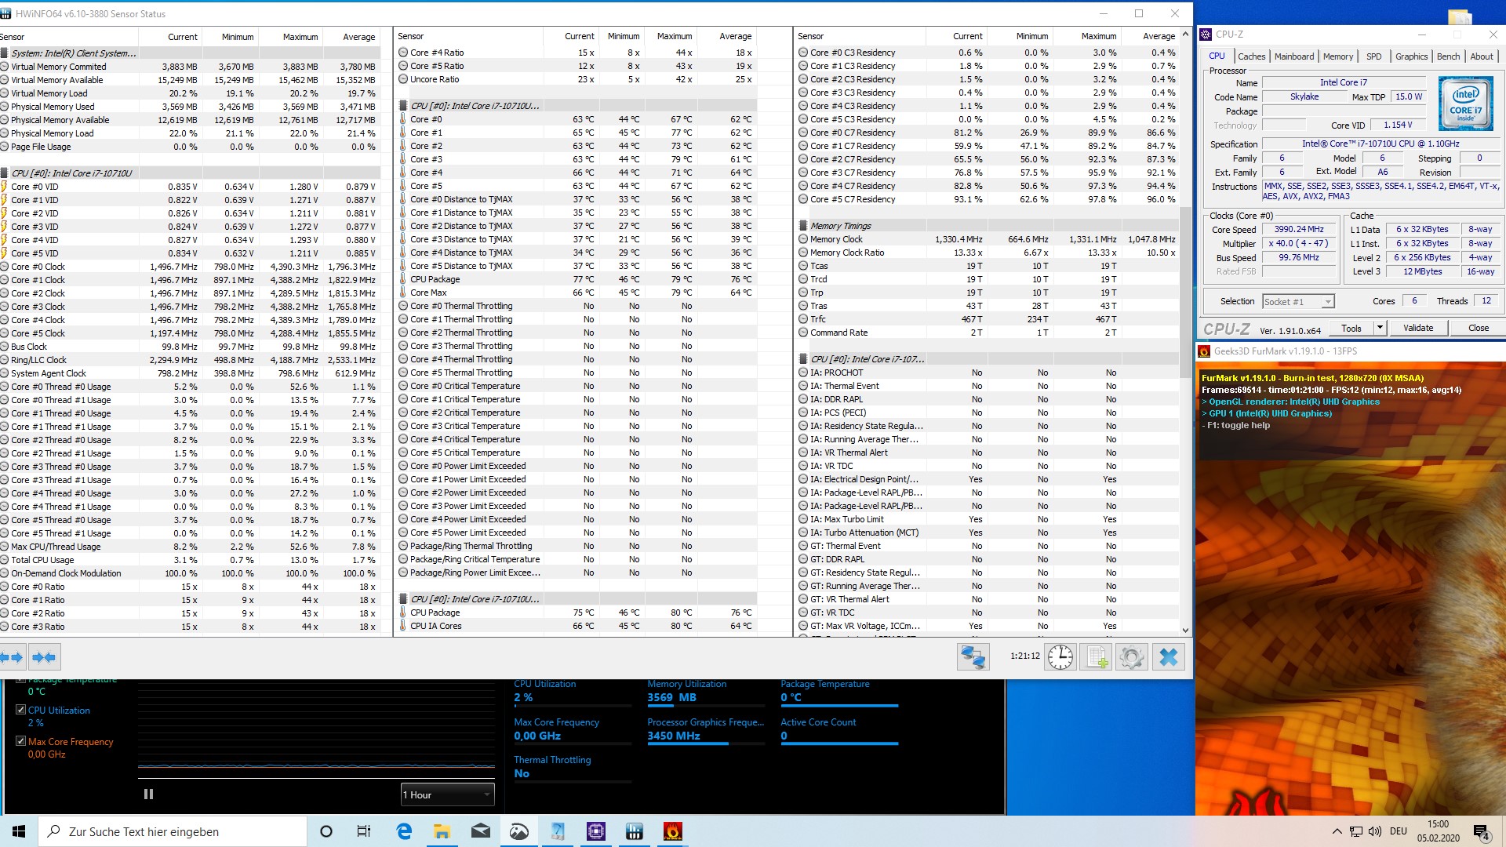Open the FurMark icon in taskbar
This screenshot has width=1506, height=847.
[672, 831]
